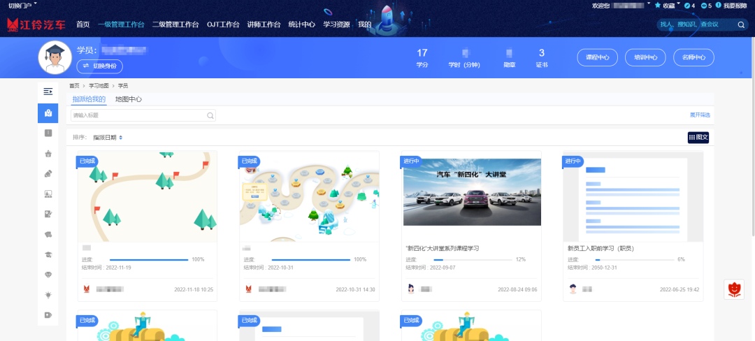Click the JMC 江铃汽车 logo
The width and height of the screenshot is (755, 341).
pyautogui.click(x=36, y=24)
